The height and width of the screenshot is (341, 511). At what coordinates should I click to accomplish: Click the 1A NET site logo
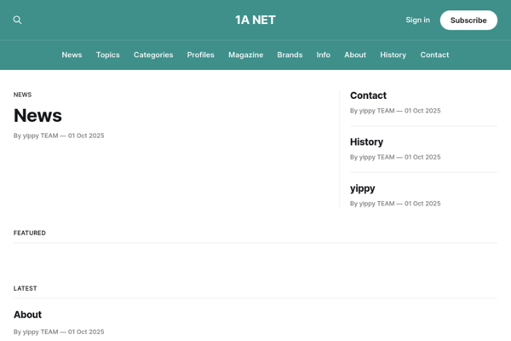(x=255, y=20)
